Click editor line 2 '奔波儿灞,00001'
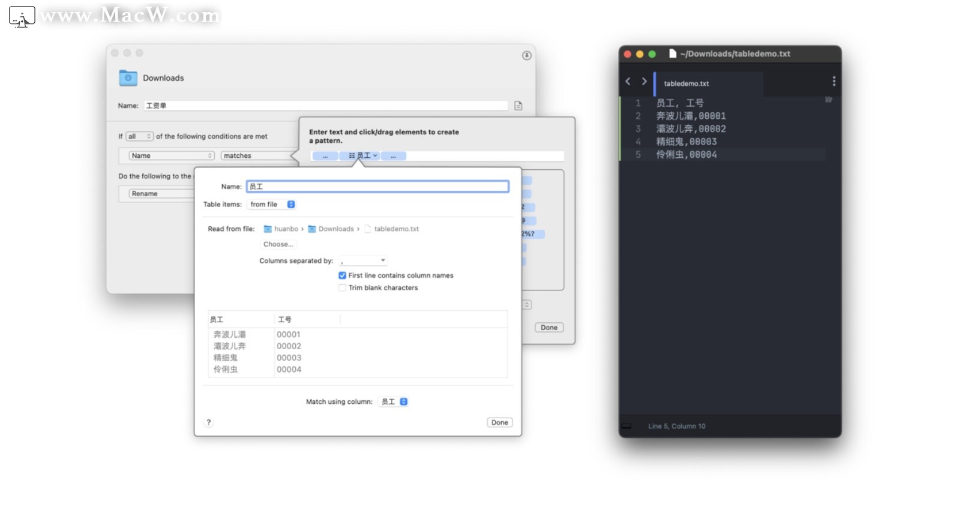The height and width of the screenshot is (516, 971). [x=691, y=116]
